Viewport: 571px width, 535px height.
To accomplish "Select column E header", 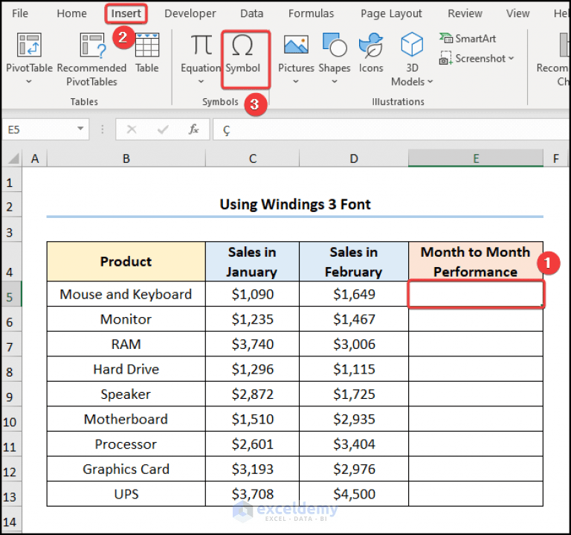I will (x=476, y=158).
